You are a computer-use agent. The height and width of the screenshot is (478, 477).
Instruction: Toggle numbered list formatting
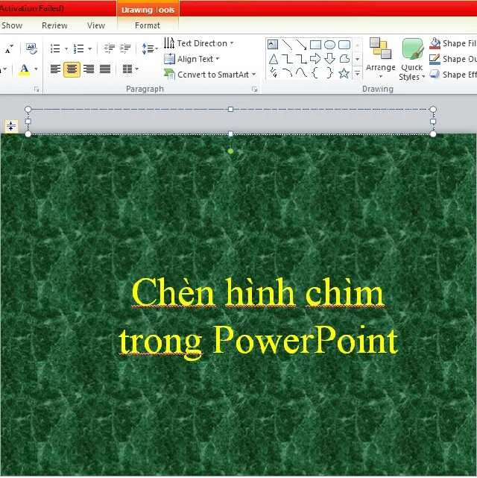tap(78, 48)
